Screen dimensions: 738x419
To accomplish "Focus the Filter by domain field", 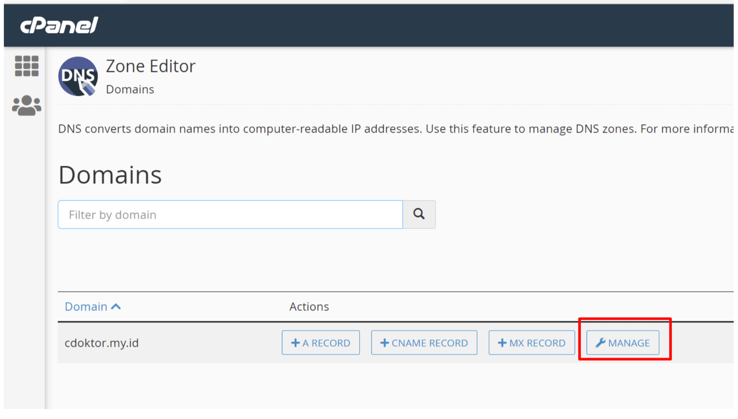I will click(230, 215).
